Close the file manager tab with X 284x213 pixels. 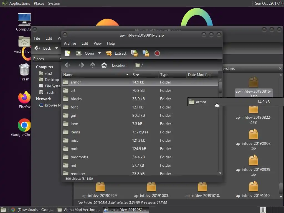pyautogui.click(x=280, y=68)
